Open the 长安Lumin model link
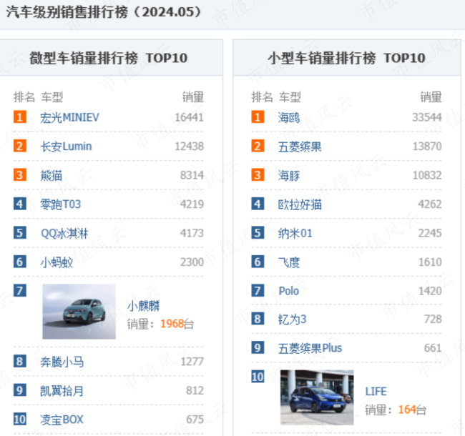The image size is (465, 436). point(66,147)
